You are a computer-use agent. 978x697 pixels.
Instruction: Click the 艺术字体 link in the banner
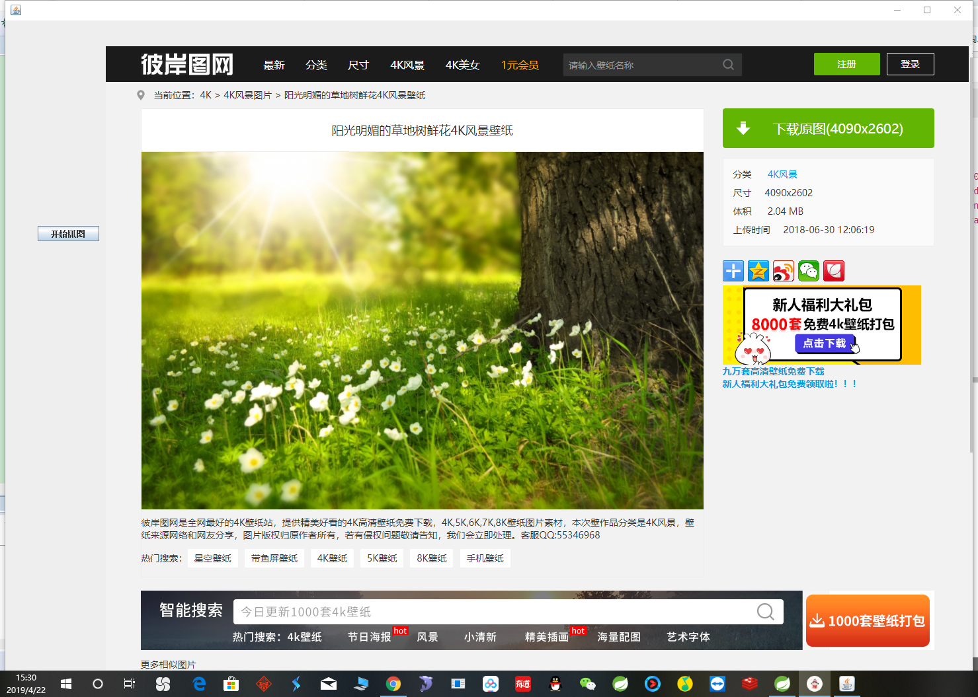[x=688, y=637]
